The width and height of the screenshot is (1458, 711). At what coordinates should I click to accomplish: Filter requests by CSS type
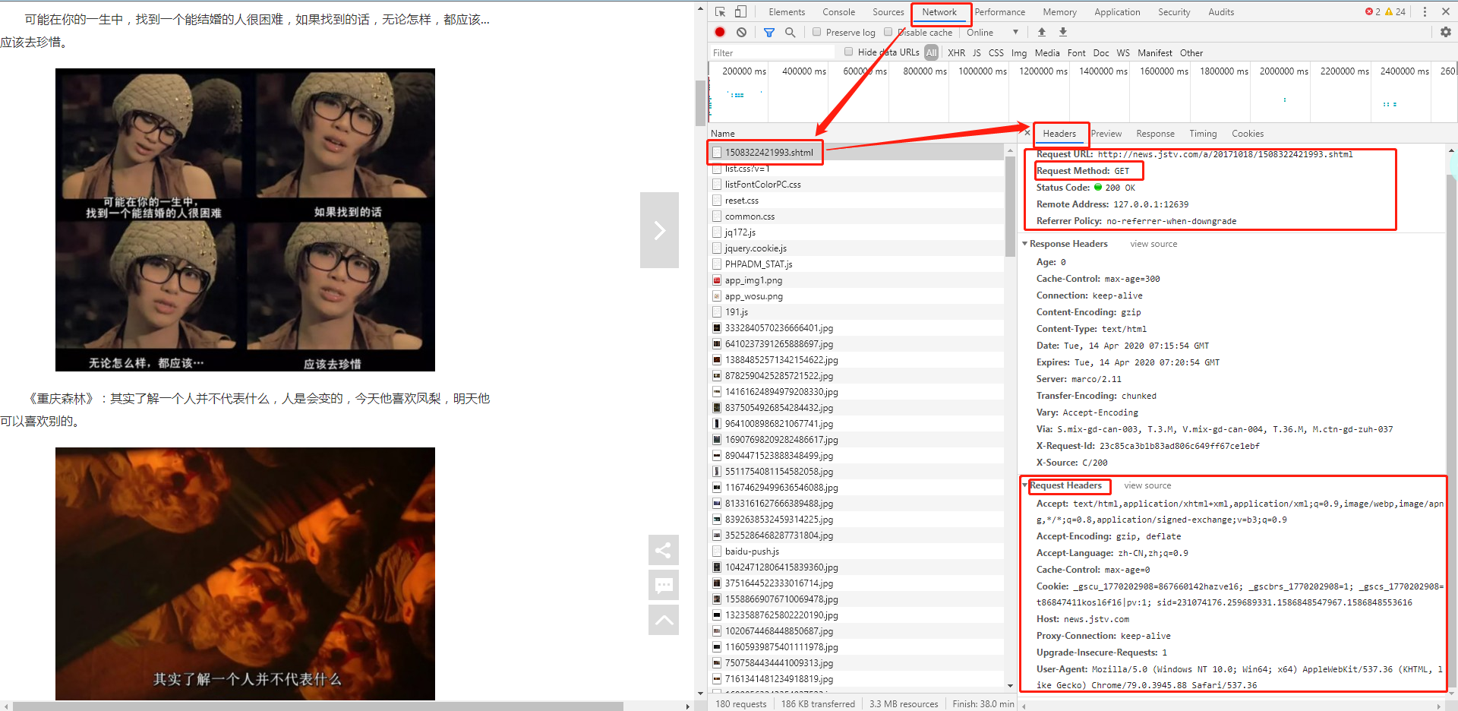pyautogui.click(x=996, y=52)
